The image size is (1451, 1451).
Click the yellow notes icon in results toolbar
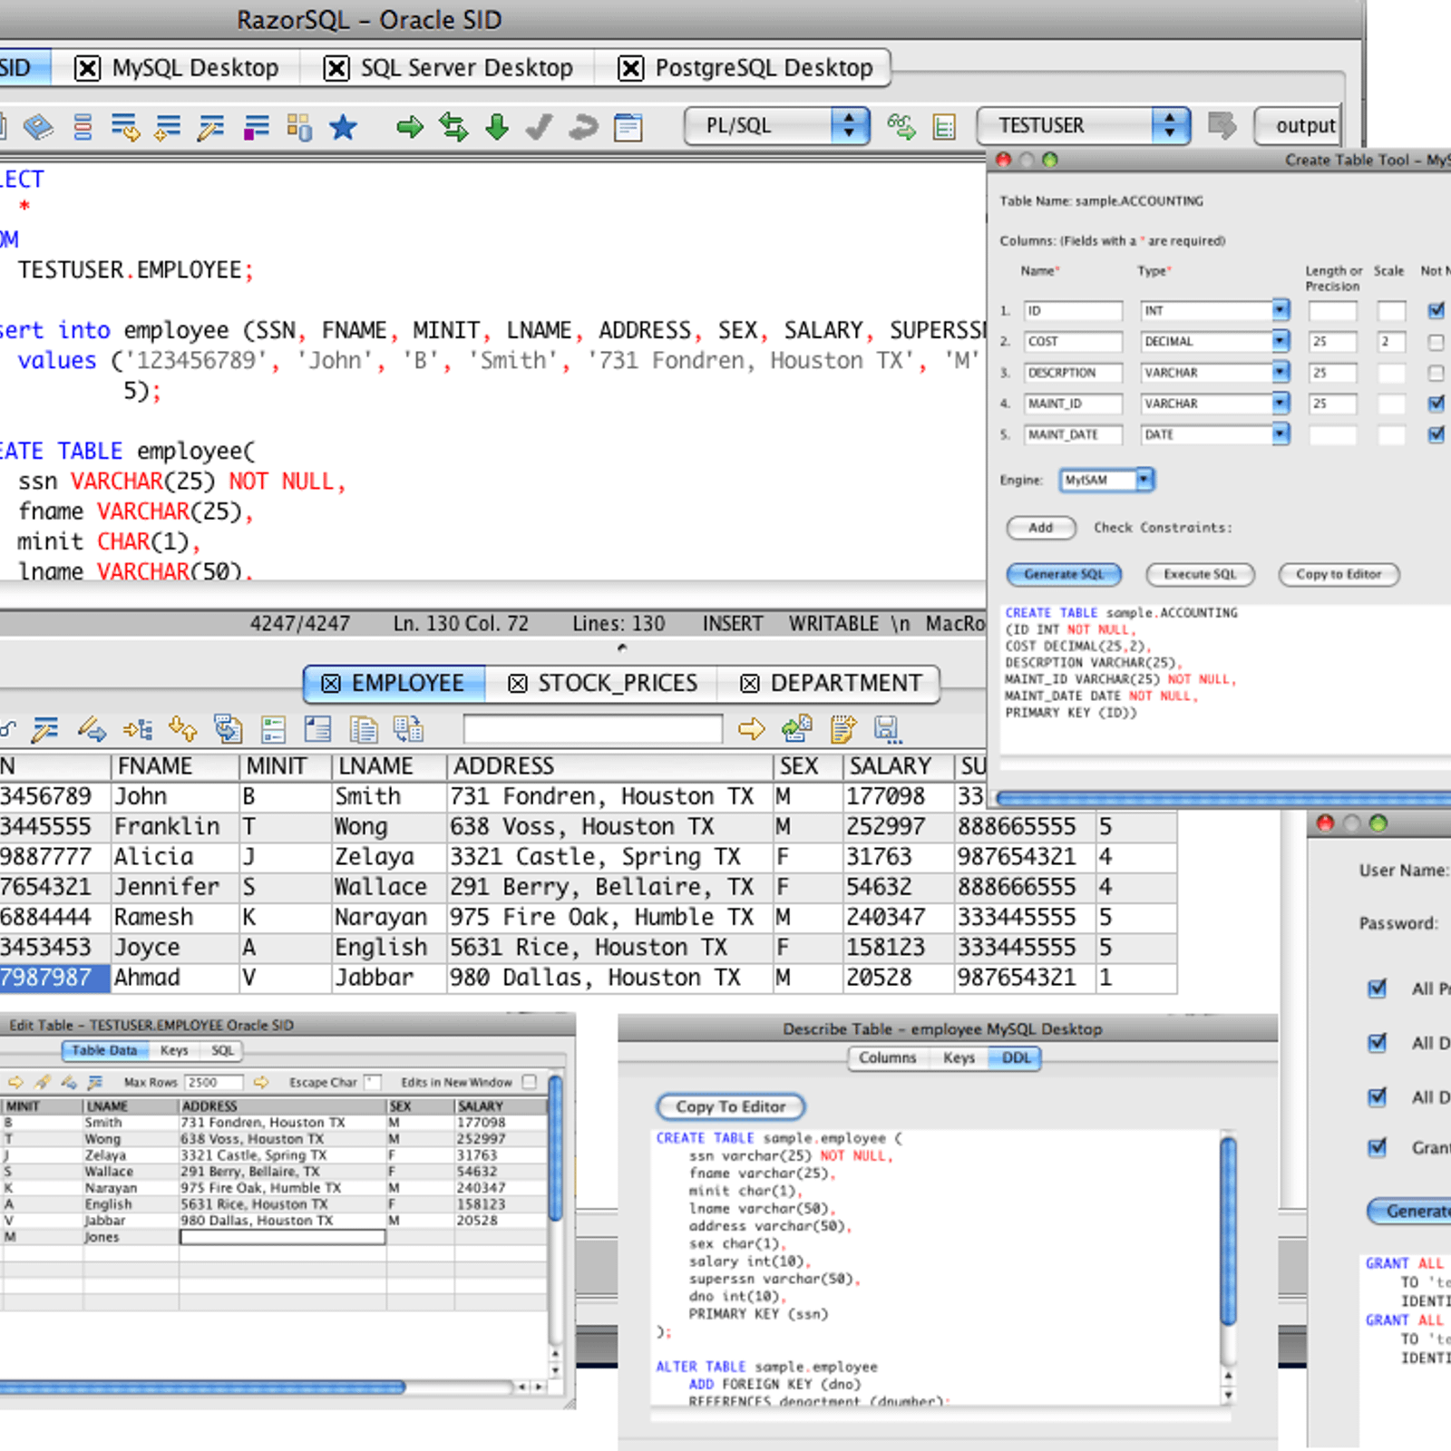click(x=842, y=729)
